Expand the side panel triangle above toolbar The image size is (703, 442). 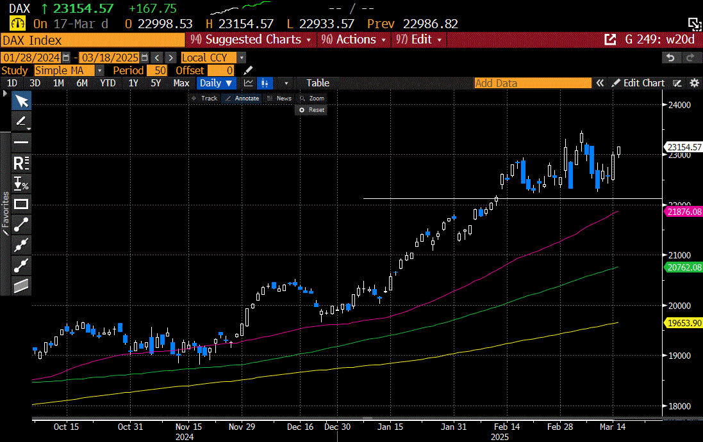click(5, 93)
